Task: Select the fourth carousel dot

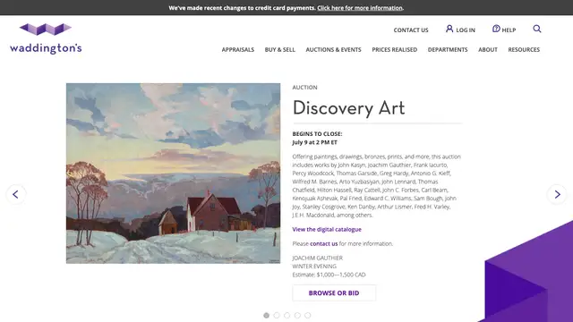Action: (x=297, y=316)
